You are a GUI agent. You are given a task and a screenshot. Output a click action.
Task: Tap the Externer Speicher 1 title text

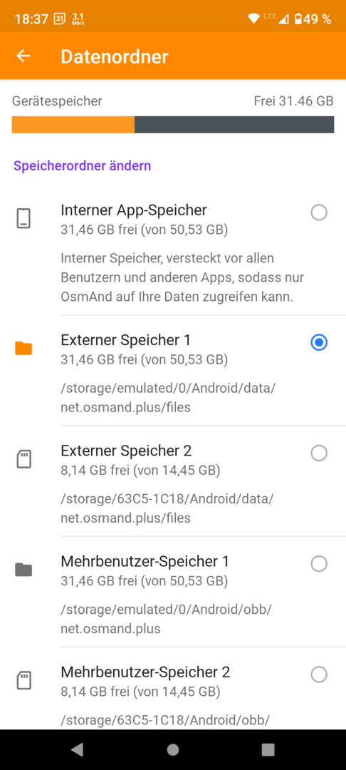(x=125, y=340)
